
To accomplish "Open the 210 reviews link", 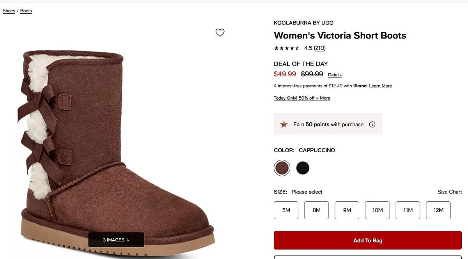I will [x=320, y=48].
